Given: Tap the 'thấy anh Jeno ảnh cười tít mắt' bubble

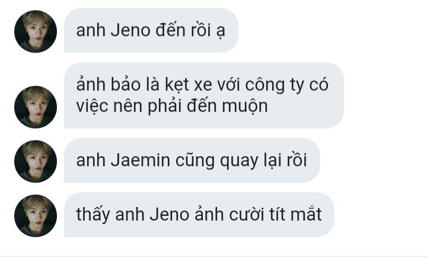Looking at the screenshot, I should (x=199, y=215).
